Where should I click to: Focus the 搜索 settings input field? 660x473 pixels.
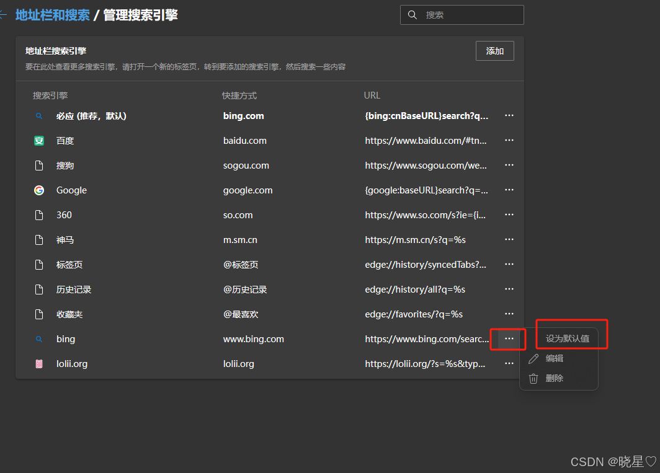(462, 15)
